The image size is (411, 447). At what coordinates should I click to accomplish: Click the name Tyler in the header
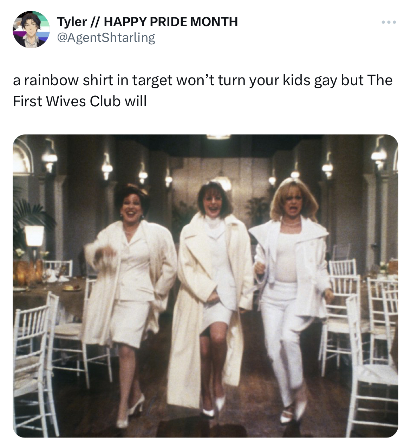72,22
